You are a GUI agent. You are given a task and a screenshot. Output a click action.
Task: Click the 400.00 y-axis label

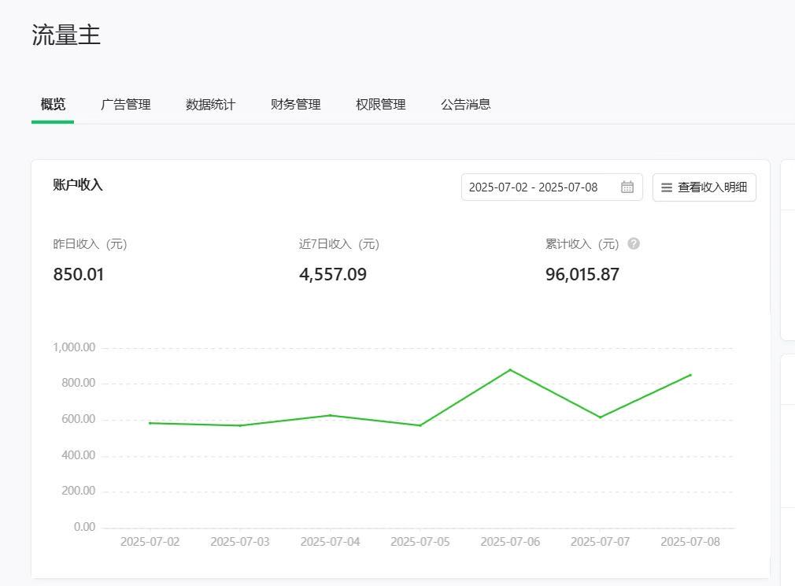pos(79,455)
